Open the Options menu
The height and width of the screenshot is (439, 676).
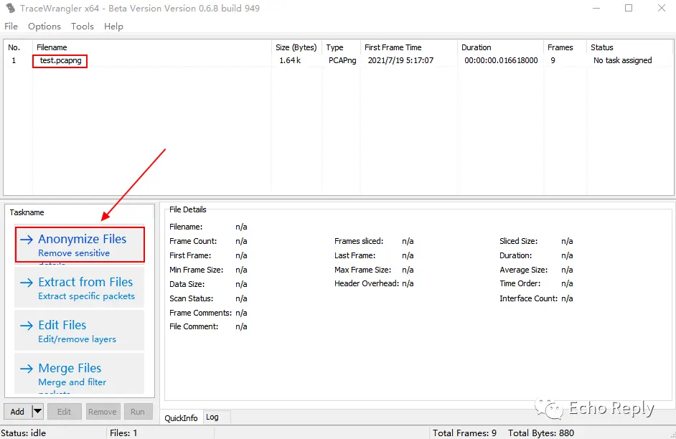[44, 27]
